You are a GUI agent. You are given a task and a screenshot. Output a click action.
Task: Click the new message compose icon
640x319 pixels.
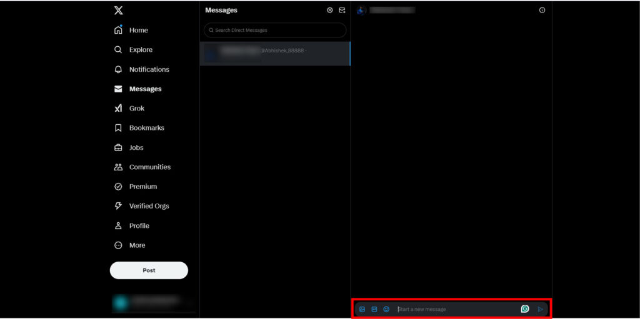click(x=342, y=10)
